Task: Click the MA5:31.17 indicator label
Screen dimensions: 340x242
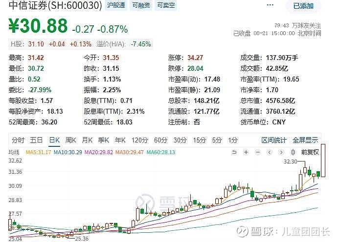Action: tap(38, 152)
